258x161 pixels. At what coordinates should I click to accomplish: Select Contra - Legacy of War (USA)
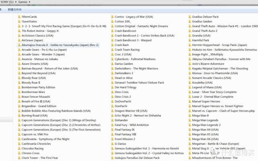(134, 17)
